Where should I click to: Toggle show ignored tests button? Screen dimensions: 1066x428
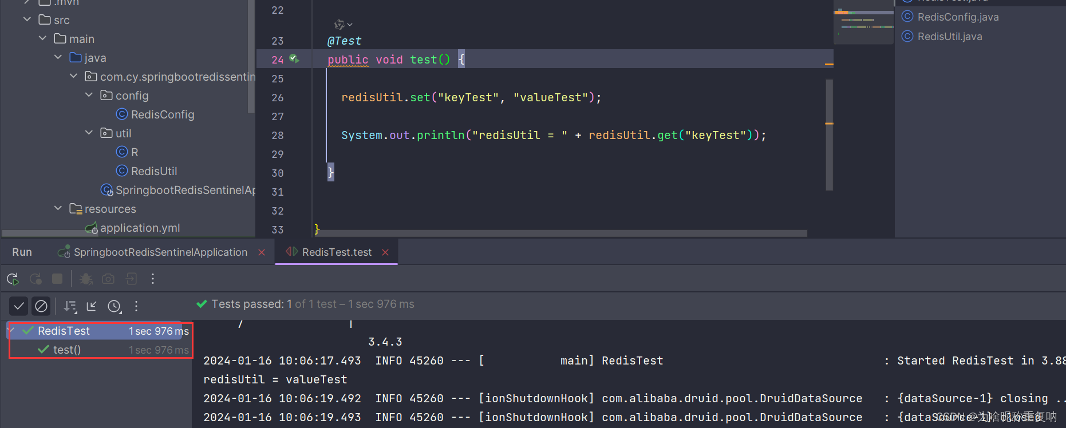(x=41, y=306)
